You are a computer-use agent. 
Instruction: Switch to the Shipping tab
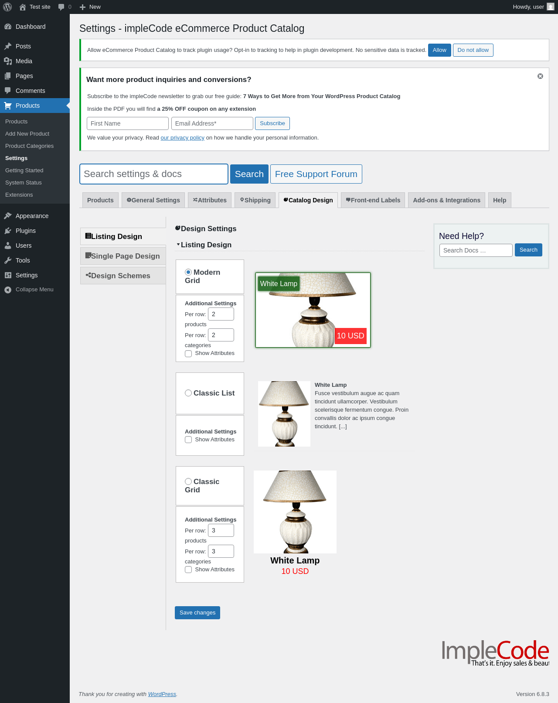pos(255,200)
